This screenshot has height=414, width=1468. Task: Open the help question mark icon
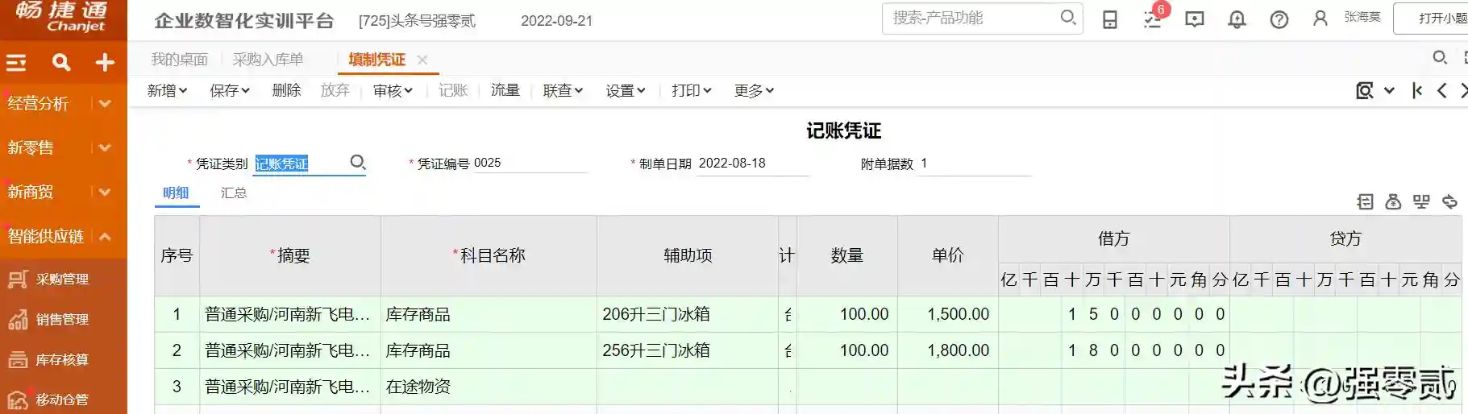(x=1279, y=19)
